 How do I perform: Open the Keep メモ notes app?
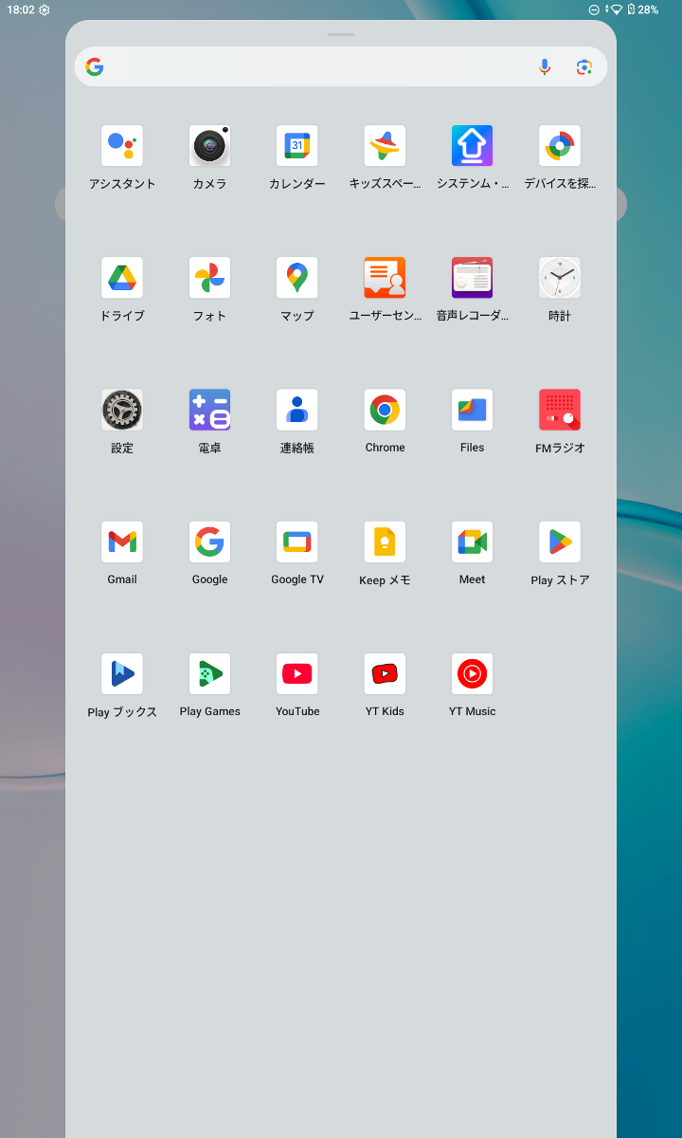[x=385, y=541]
